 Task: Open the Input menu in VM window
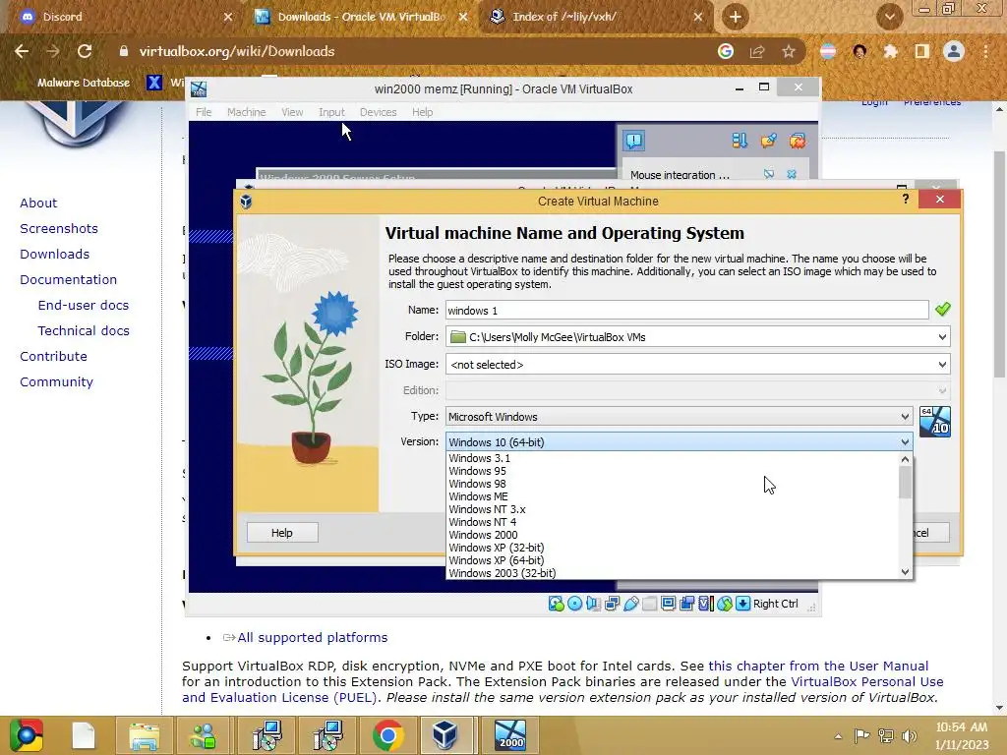pos(331,112)
